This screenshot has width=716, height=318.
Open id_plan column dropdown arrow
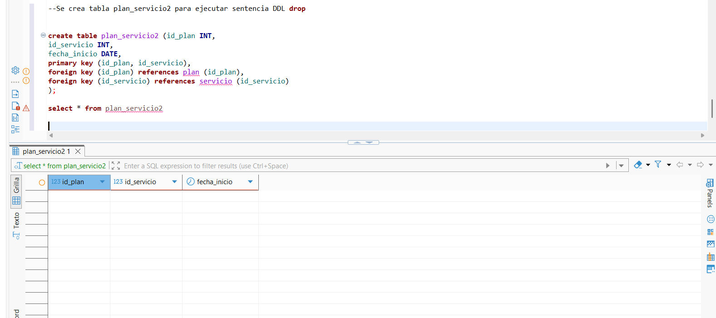coord(102,182)
